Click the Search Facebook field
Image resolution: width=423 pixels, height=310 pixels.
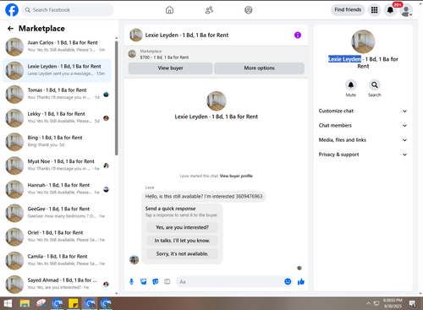(x=68, y=10)
